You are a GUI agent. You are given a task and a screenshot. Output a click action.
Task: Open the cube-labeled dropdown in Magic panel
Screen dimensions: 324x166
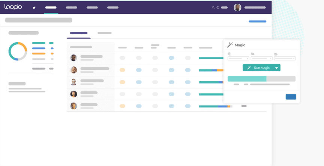238,59
